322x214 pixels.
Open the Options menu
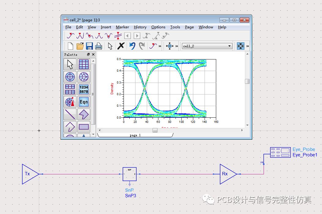[158, 27]
